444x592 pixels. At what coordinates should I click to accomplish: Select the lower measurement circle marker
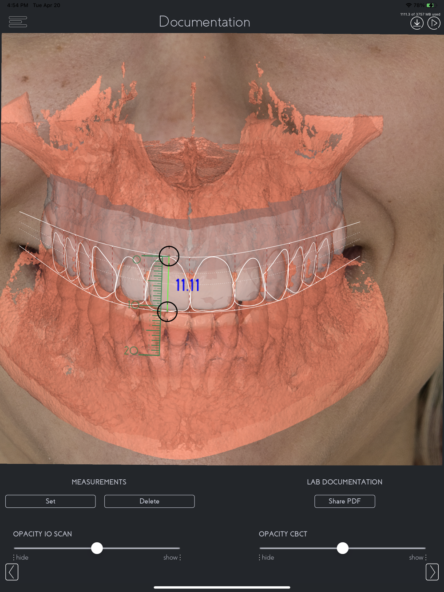(167, 312)
